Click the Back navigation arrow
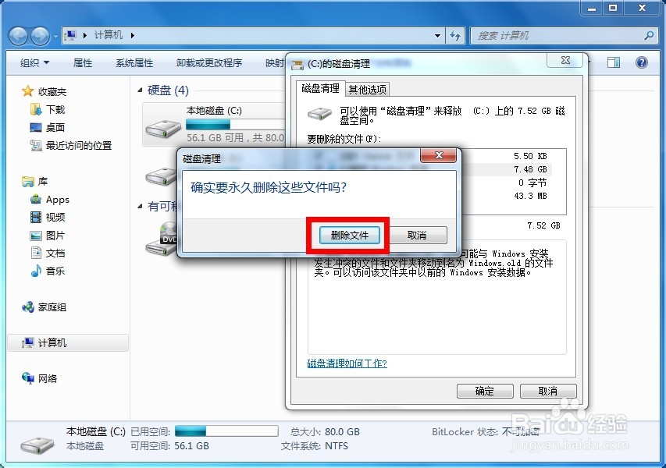This screenshot has height=468, width=666. (x=17, y=35)
